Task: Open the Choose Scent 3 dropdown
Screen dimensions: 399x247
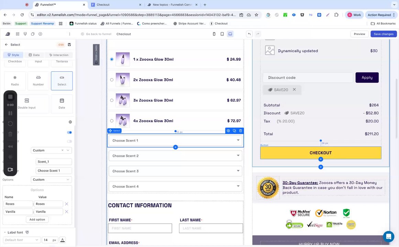Action: click(x=176, y=171)
